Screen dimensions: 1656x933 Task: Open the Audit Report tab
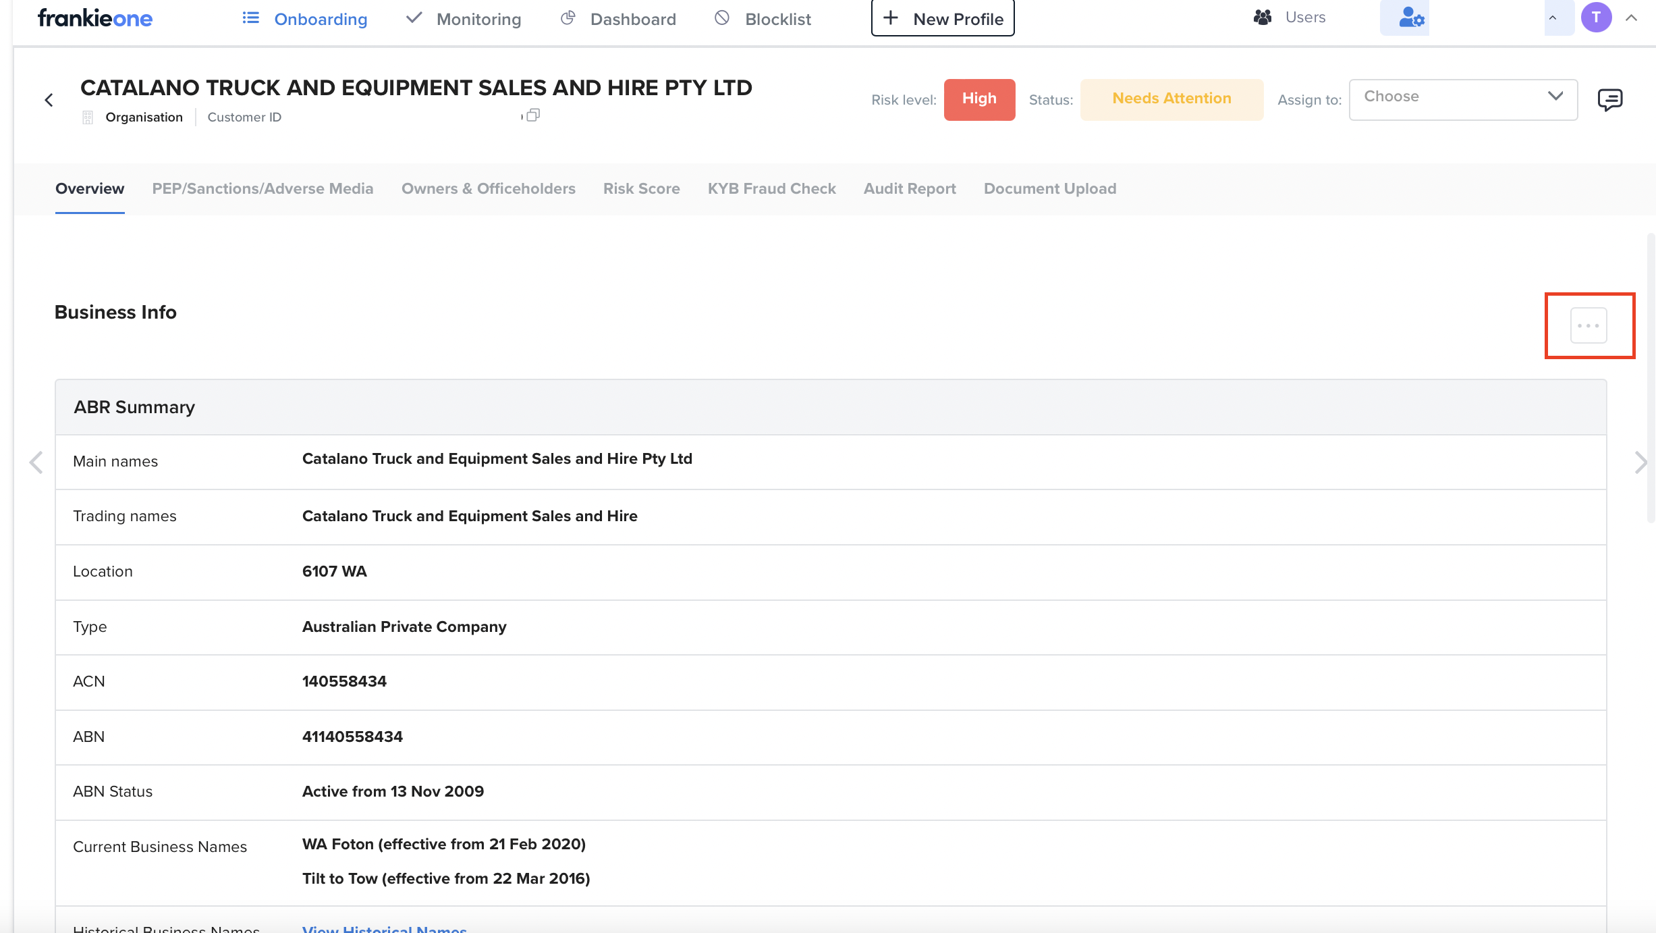coord(910,189)
